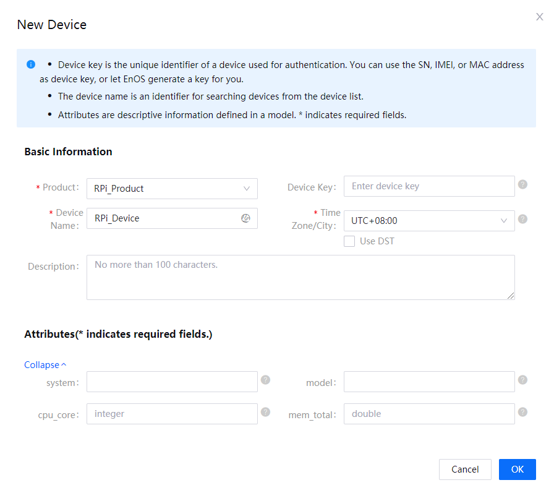The image size is (554, 493).
Task: Collapse the Attributes section
Action: point(45,365)
